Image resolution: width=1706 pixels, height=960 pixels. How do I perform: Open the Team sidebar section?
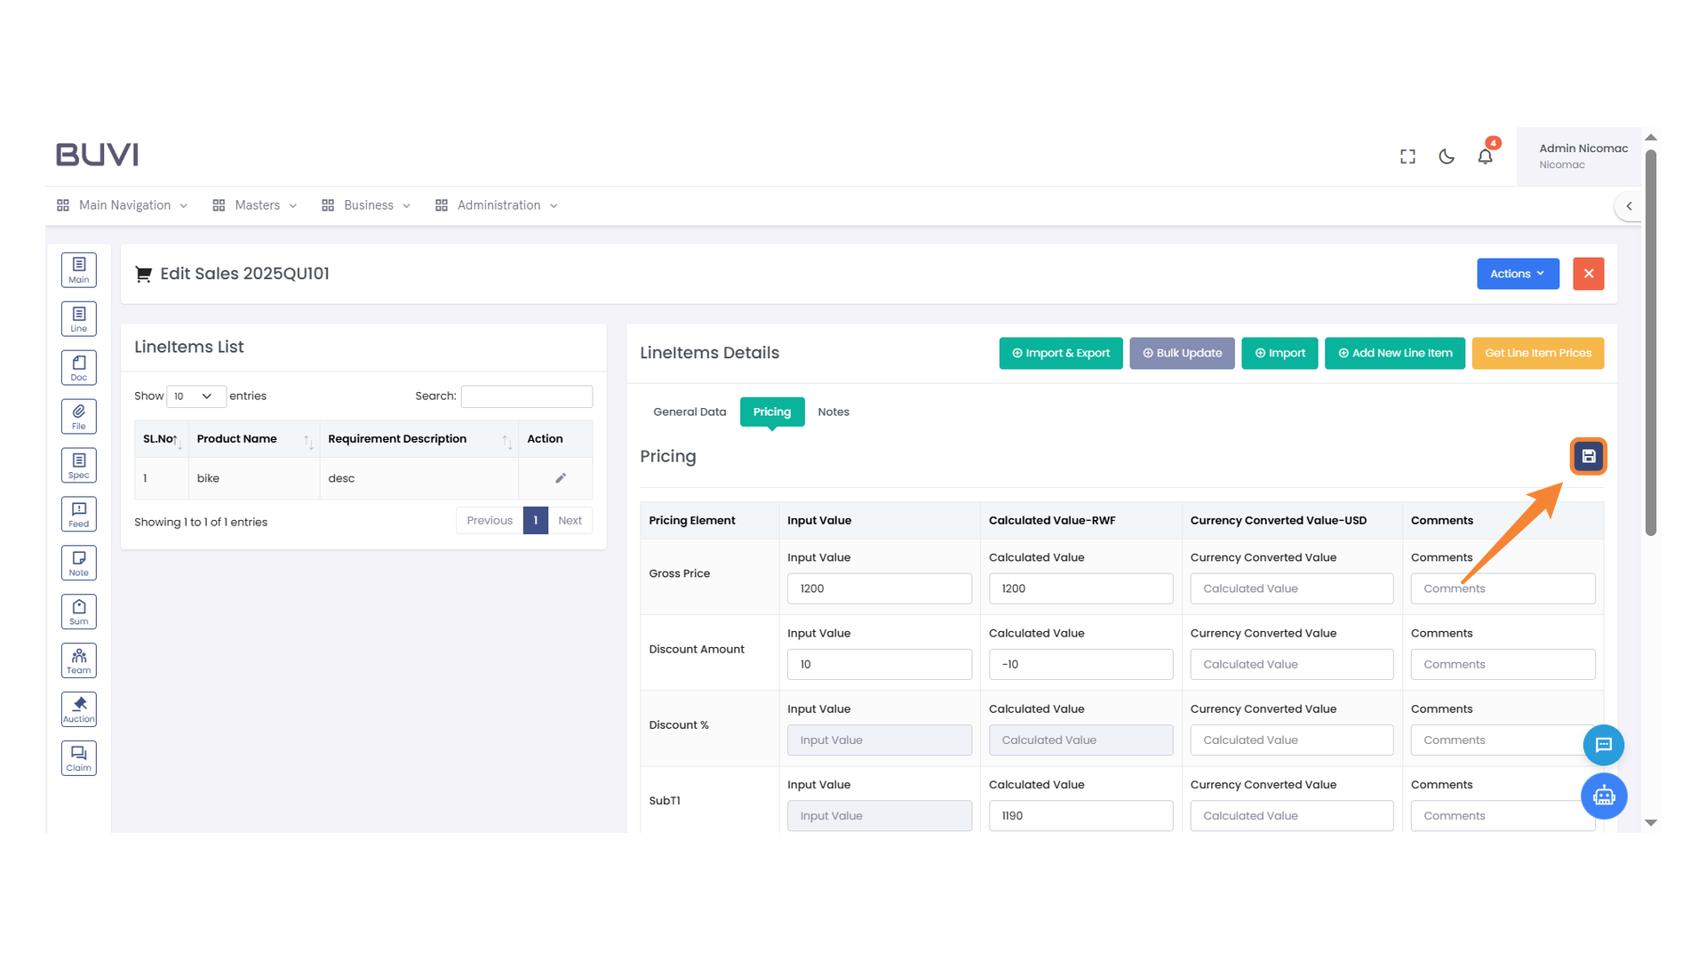pos(79,660)
